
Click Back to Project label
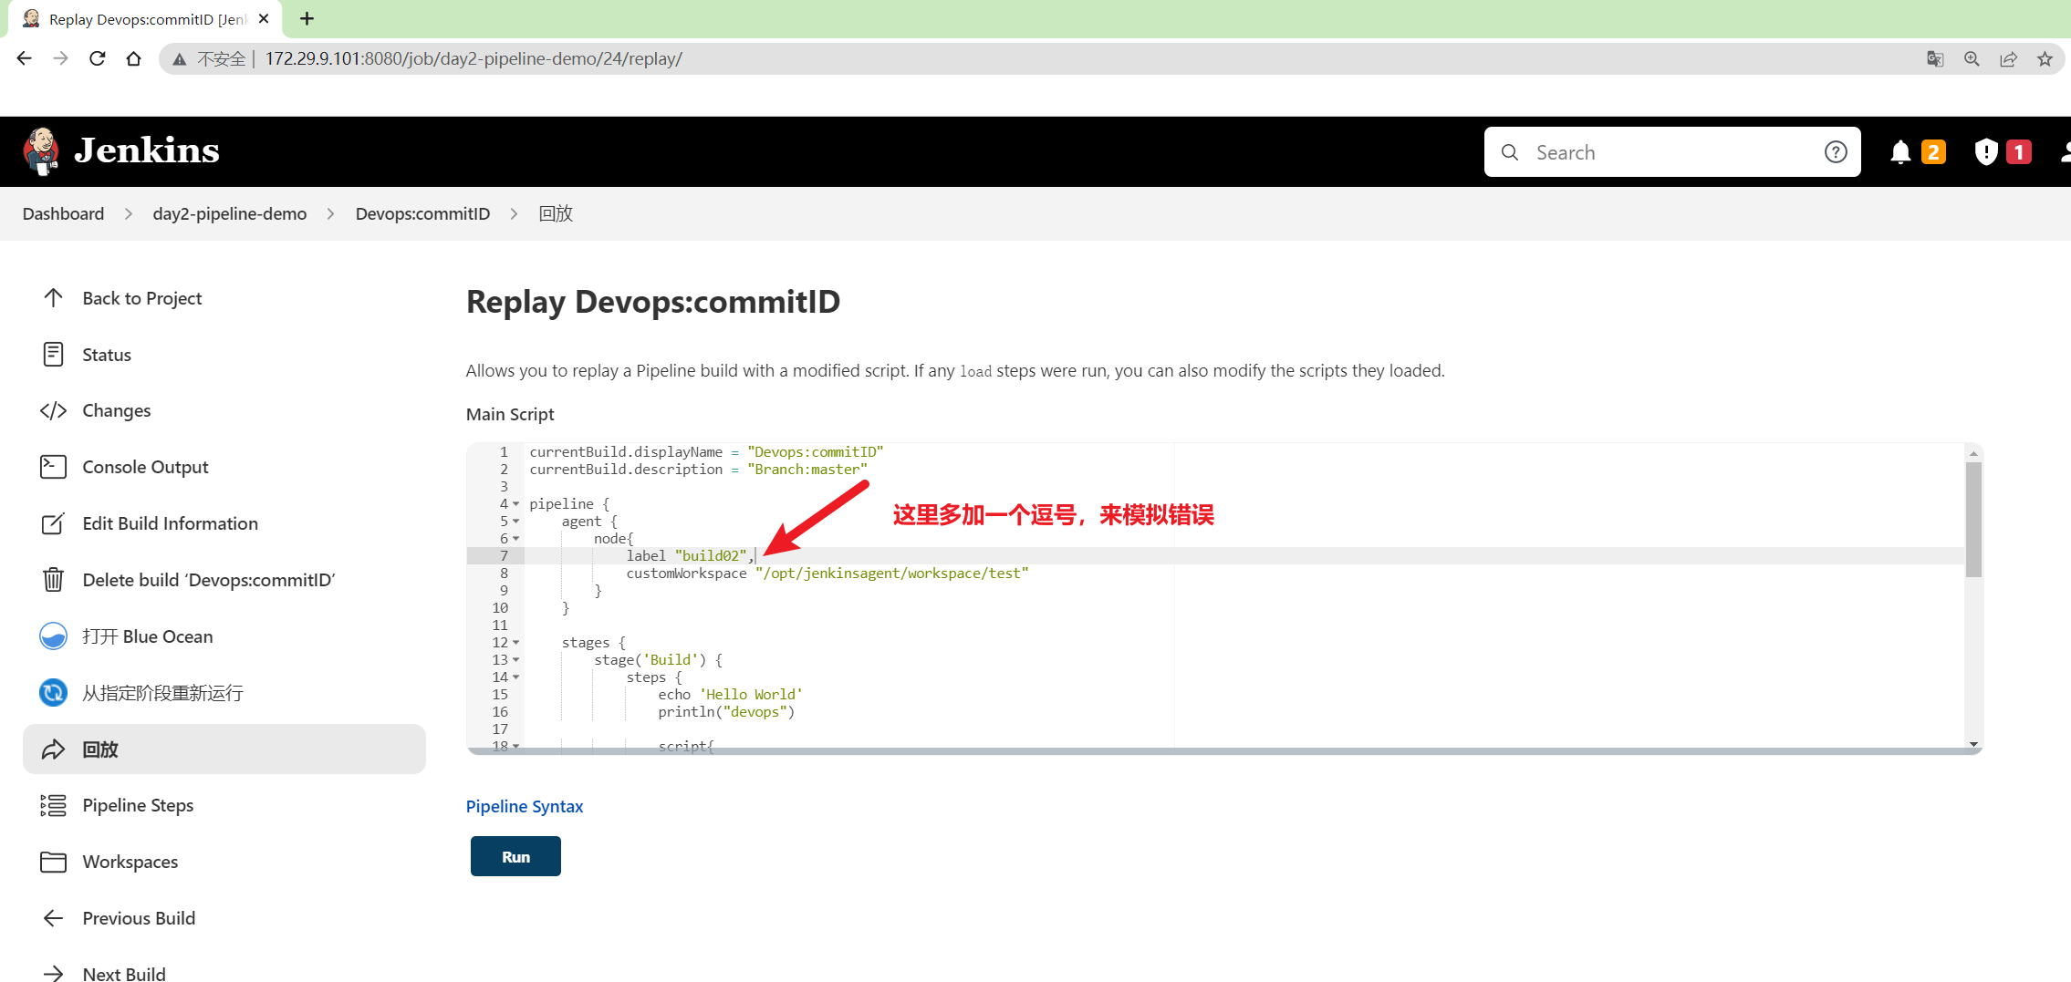(142, 298)
